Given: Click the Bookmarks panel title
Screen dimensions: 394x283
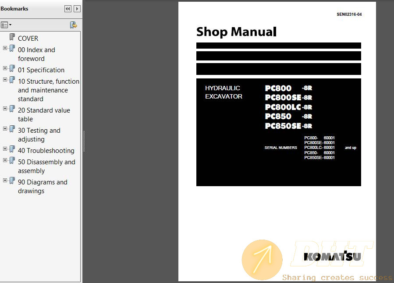Looking at the screenshot, I should coord(14,9).
